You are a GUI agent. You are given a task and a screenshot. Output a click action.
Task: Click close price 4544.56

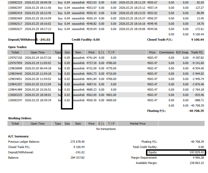coord(152,29)
